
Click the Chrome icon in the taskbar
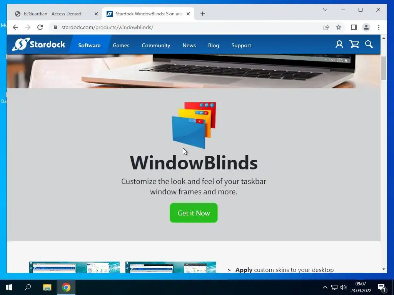point(66,287)
